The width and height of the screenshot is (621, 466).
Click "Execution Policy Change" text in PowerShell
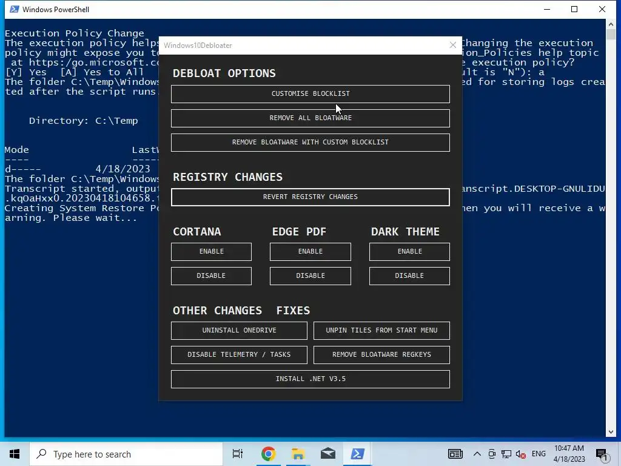click(75, 33)
